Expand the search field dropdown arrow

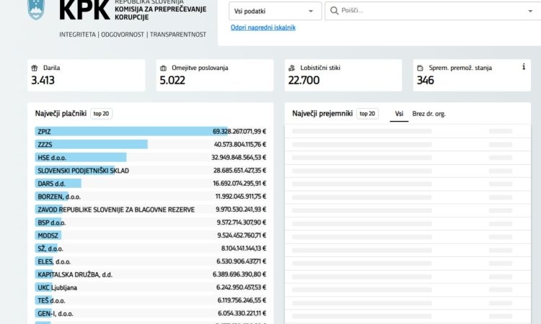[530, 11]
